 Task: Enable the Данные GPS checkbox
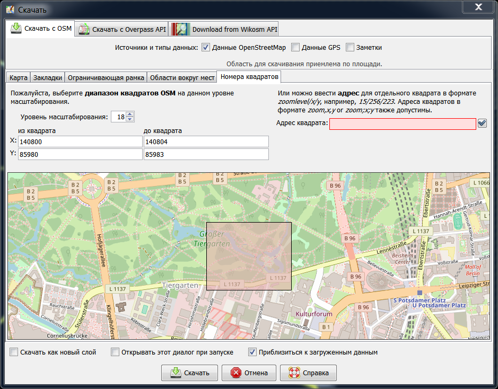tap(295, 47)
